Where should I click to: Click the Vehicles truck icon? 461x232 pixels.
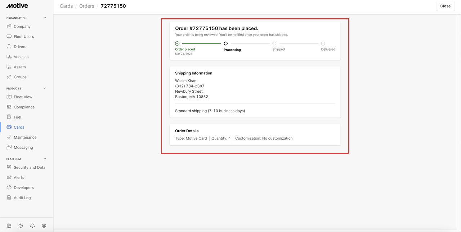pos(9,57)
